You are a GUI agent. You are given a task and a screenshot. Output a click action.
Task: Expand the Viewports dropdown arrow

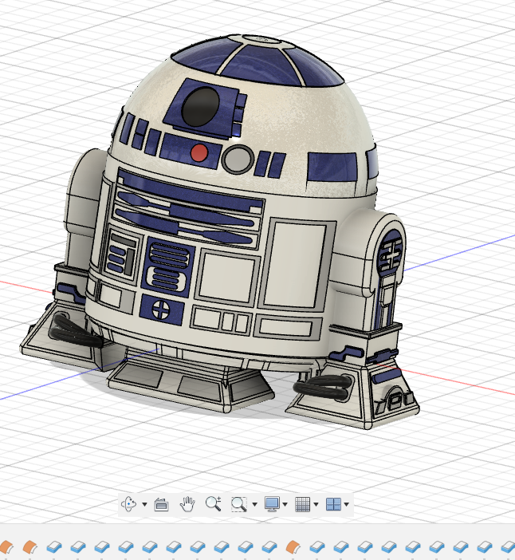point(347,504)
